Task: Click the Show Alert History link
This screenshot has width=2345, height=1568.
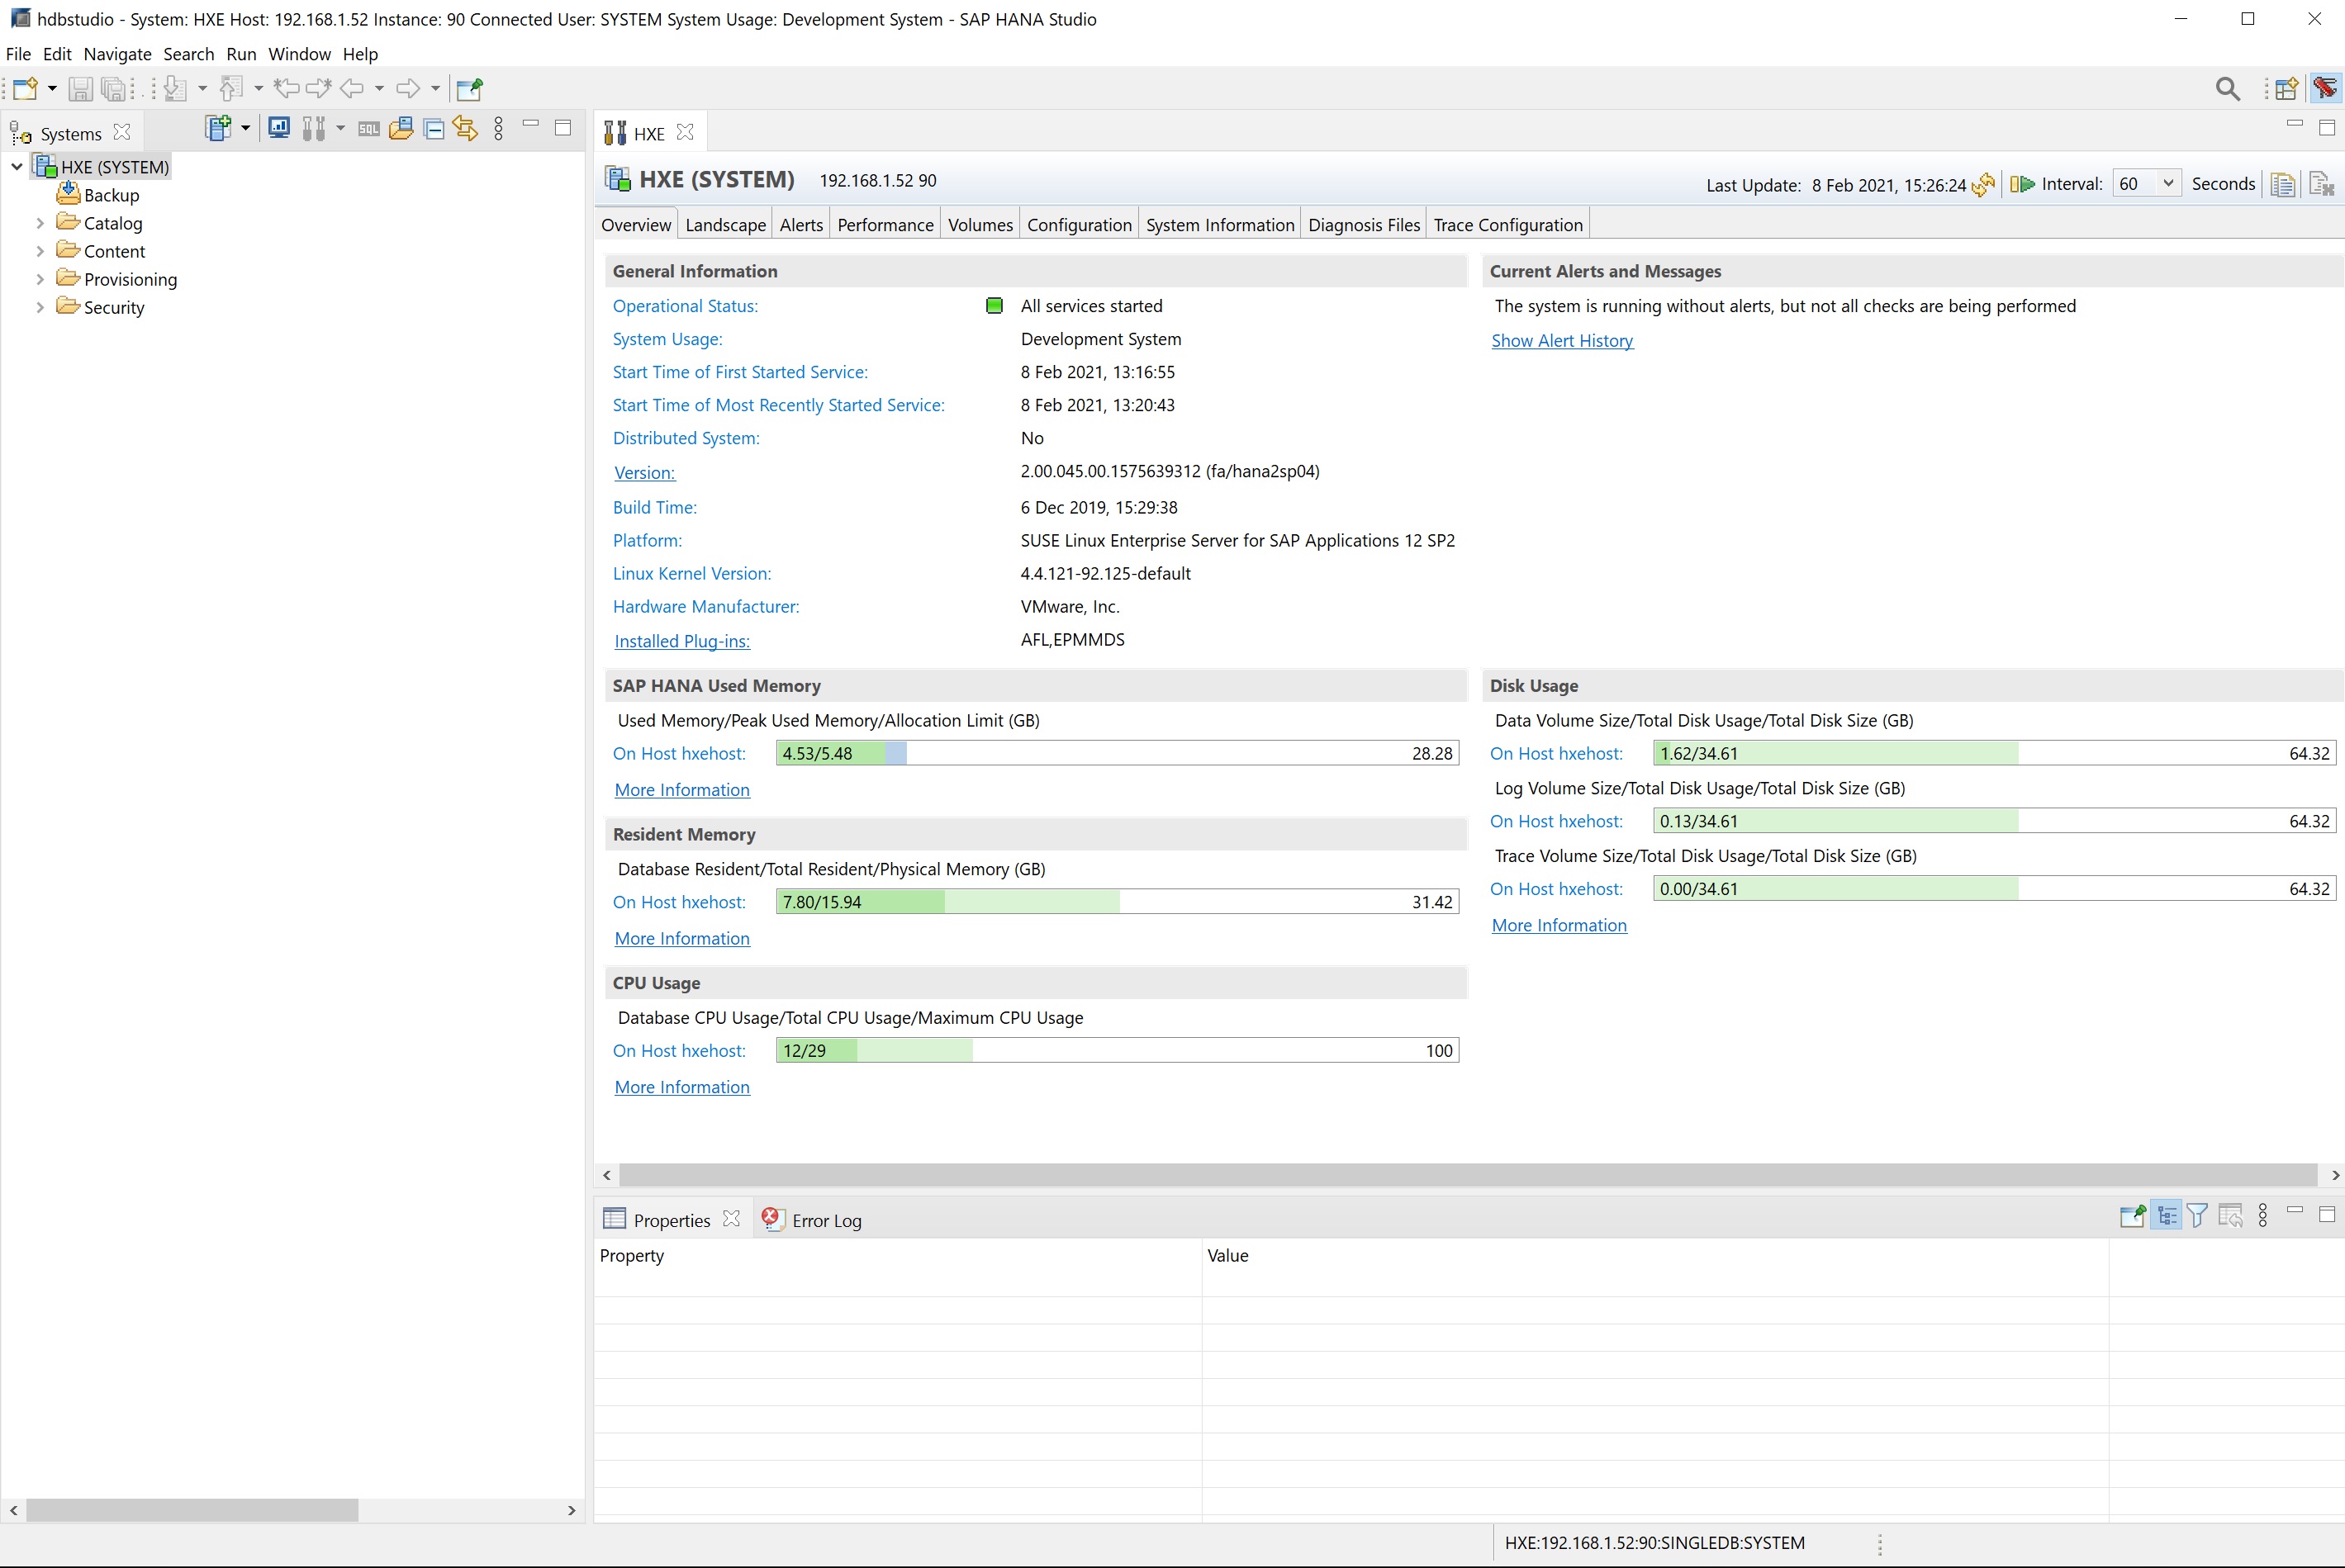Action: [x=1562, y=341]
